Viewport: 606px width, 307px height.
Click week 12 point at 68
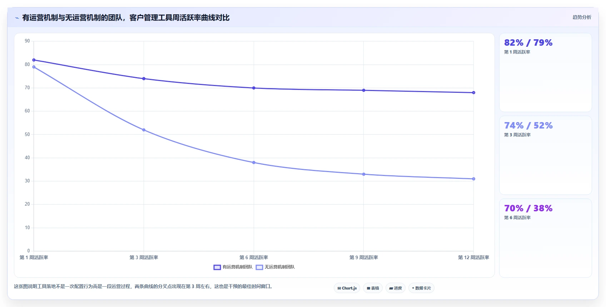tap(474, 92)
